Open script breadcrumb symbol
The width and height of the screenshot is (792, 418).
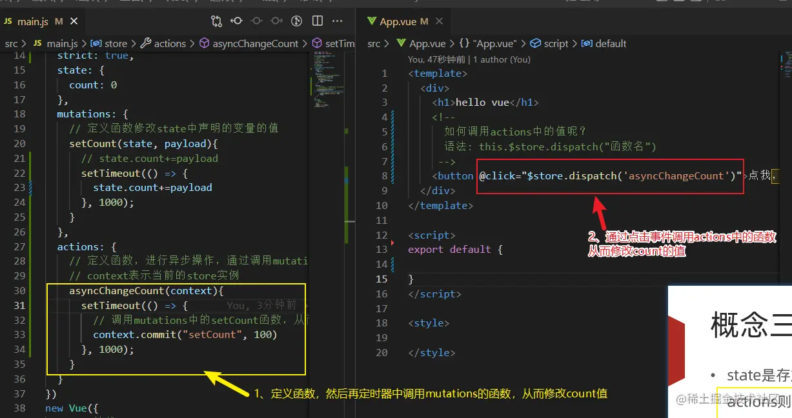coord(556,44)
